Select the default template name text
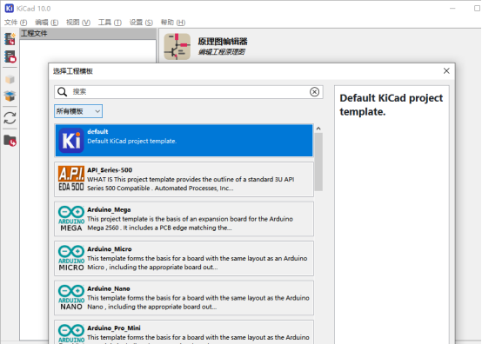Image resolution: width=482 pixels, height=344 pixels. click(97, 132)
